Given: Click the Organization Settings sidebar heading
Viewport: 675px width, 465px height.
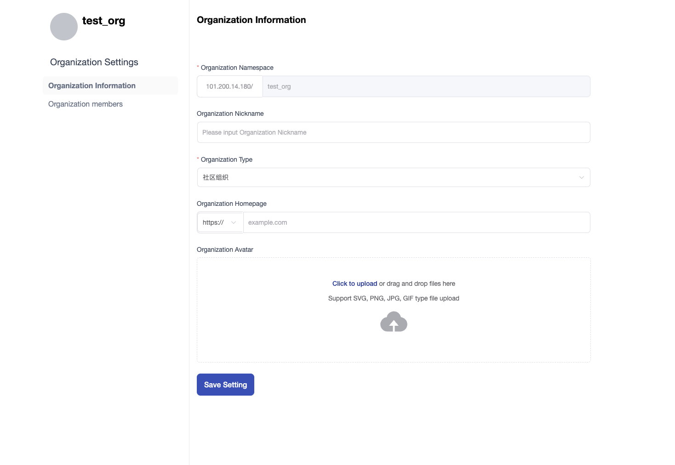Looking at the screenshot, I should [94, 62].
